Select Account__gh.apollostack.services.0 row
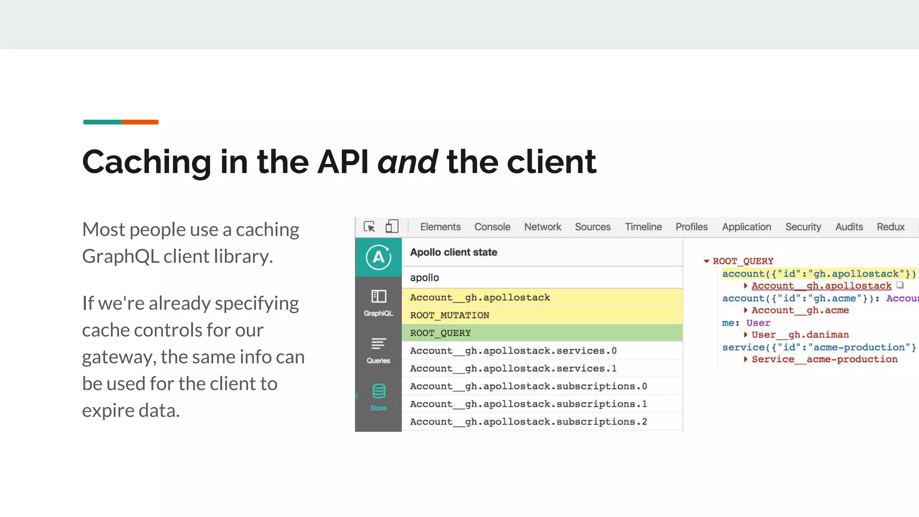 [x=542, y=351]
